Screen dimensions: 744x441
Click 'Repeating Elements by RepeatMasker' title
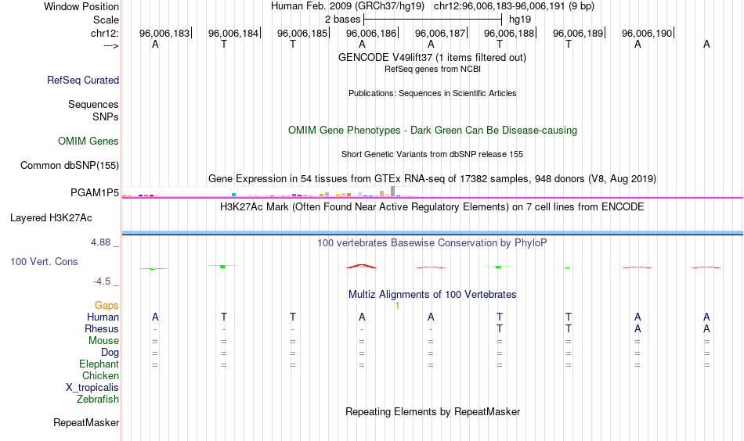(x=433, y=411)
